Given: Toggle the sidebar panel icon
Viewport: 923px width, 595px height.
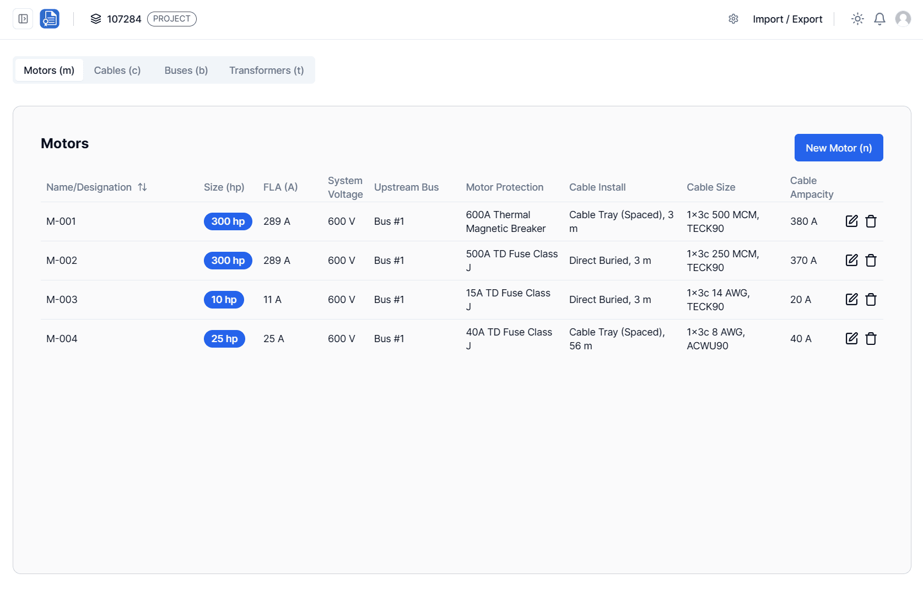Looking at the screenshot, I should tap(23, 19).
